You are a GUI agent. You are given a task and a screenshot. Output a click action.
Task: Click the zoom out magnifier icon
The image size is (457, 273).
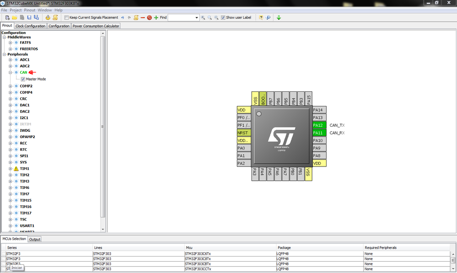[216, 17]
